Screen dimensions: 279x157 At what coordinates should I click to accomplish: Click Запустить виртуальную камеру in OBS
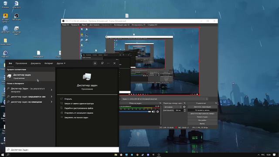click(x=202, y=113)
